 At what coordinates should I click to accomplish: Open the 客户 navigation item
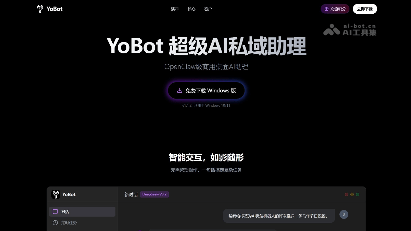coord(208,9)
